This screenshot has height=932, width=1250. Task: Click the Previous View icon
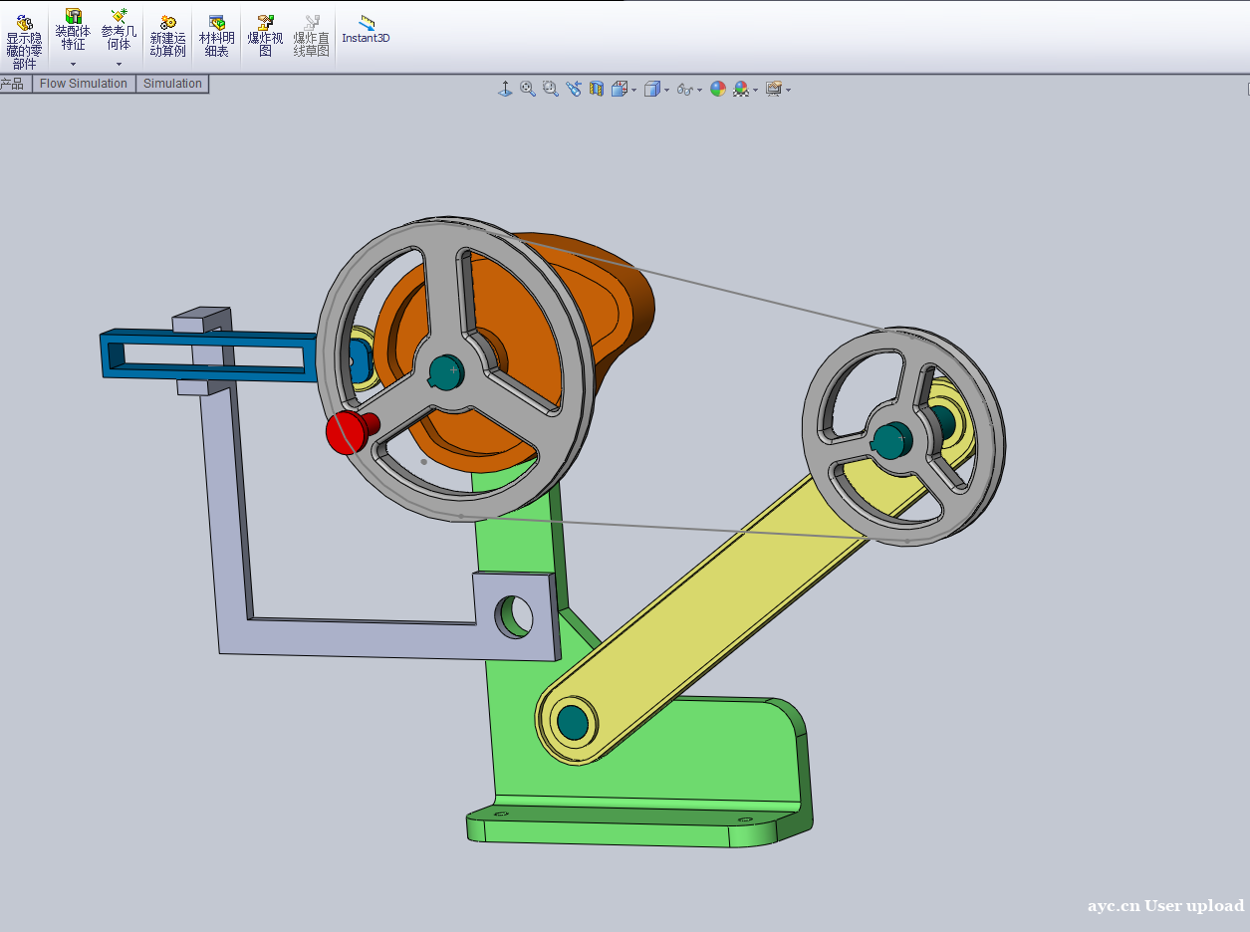pyautogui.click(x=574, y=90)
